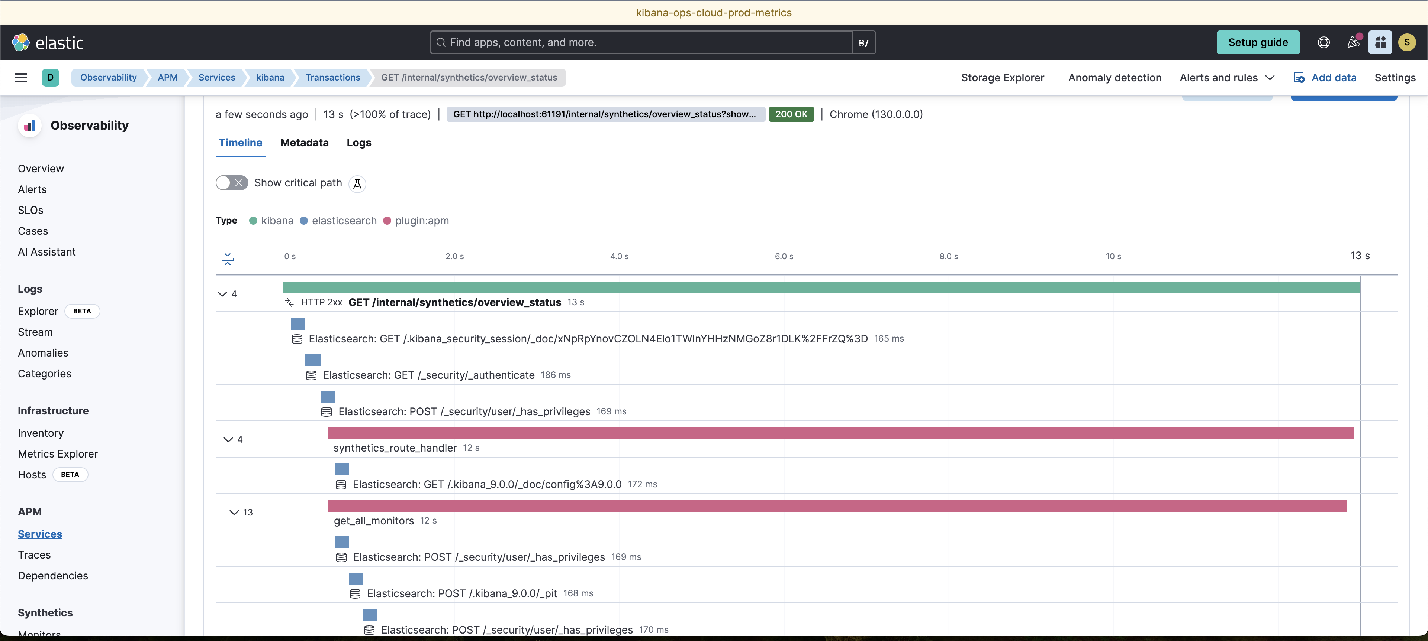
Task: Click the Elastic logo
Action: click(48, 43)
